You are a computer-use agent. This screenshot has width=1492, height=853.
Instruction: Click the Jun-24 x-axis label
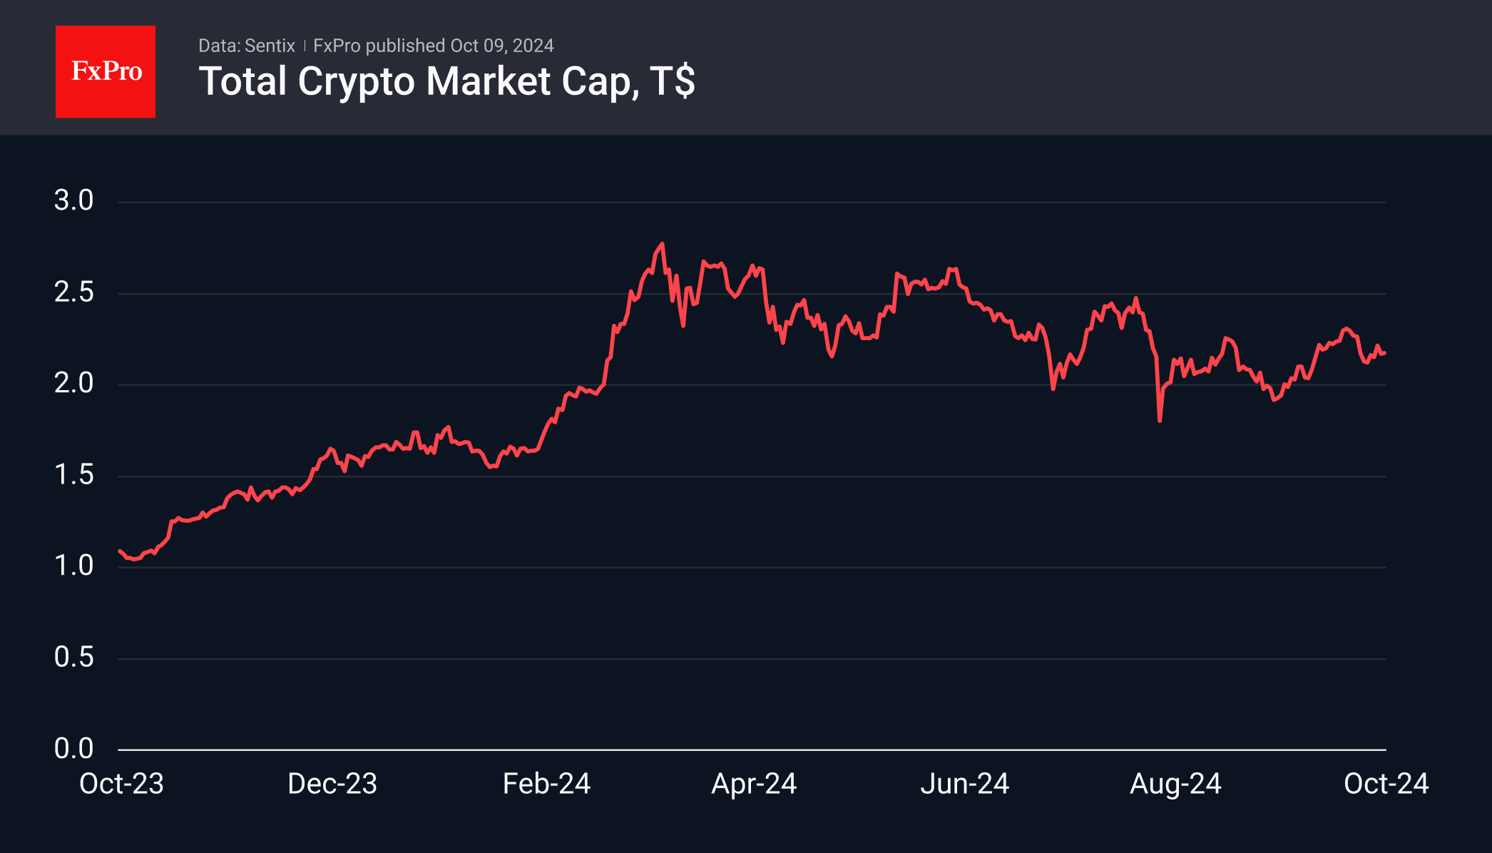tap(964, 784)
